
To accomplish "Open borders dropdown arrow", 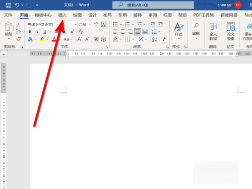I will [133, 39].
